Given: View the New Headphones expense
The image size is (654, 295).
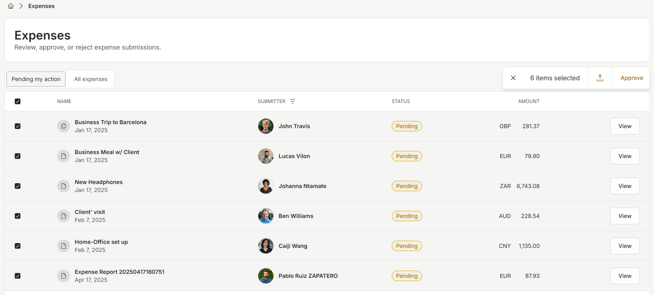Looking at the screenshot, I should [624, 186].
